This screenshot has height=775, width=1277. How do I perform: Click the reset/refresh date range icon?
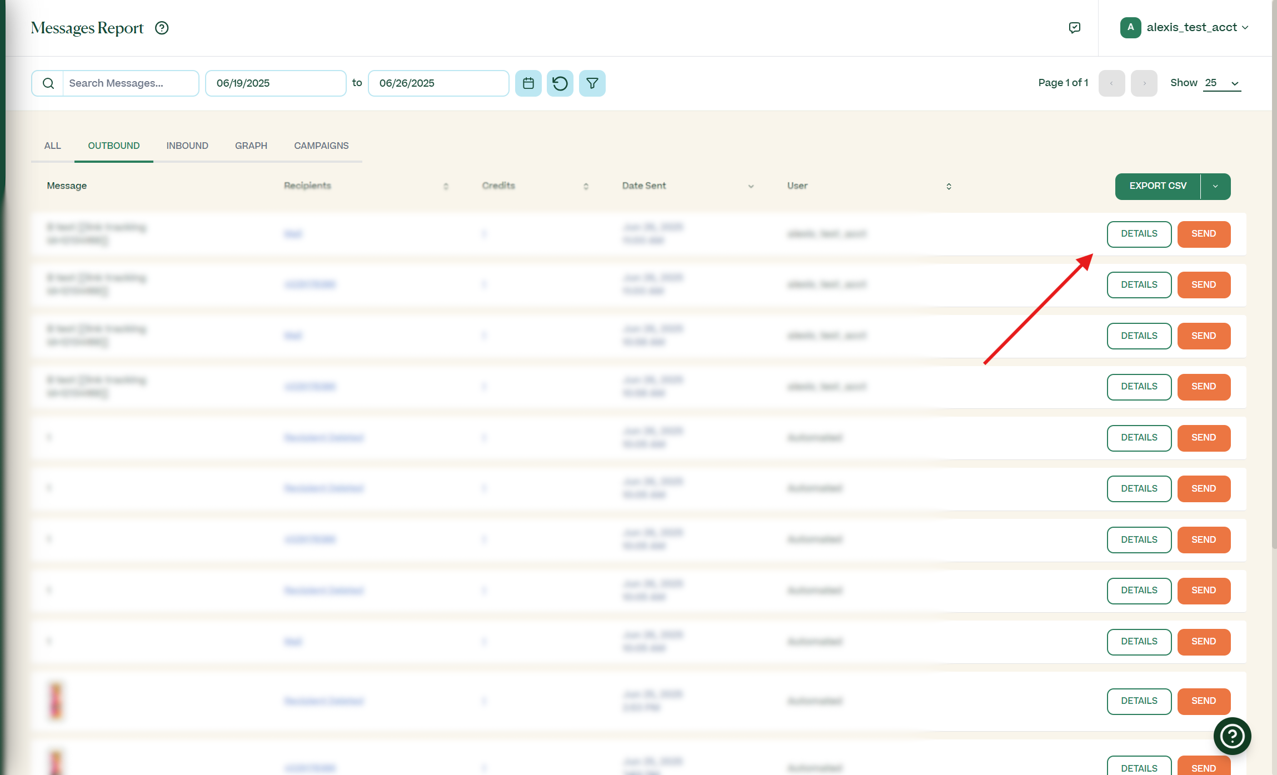(x=560, y=83)
